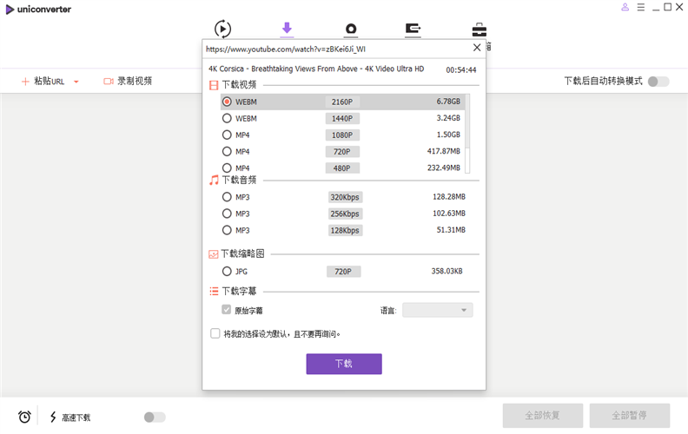Viewport: 688px width, 434px height.
Task: Open the subtitle 语言 dropdown
Action: (x=437, y=310)
